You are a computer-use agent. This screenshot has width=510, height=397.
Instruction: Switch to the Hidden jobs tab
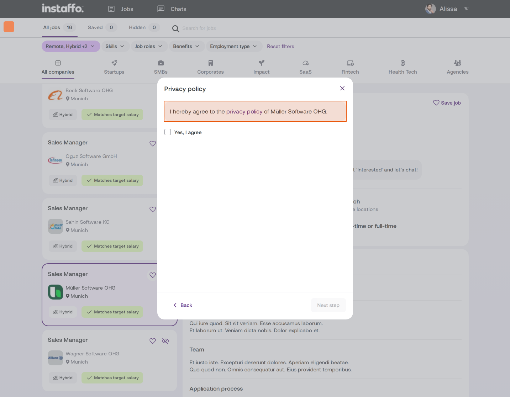click(144, 27)
